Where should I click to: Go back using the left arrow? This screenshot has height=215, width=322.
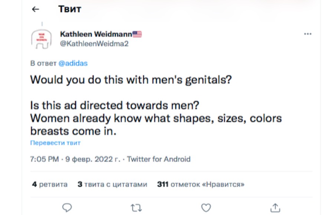(x=36, y=9)
